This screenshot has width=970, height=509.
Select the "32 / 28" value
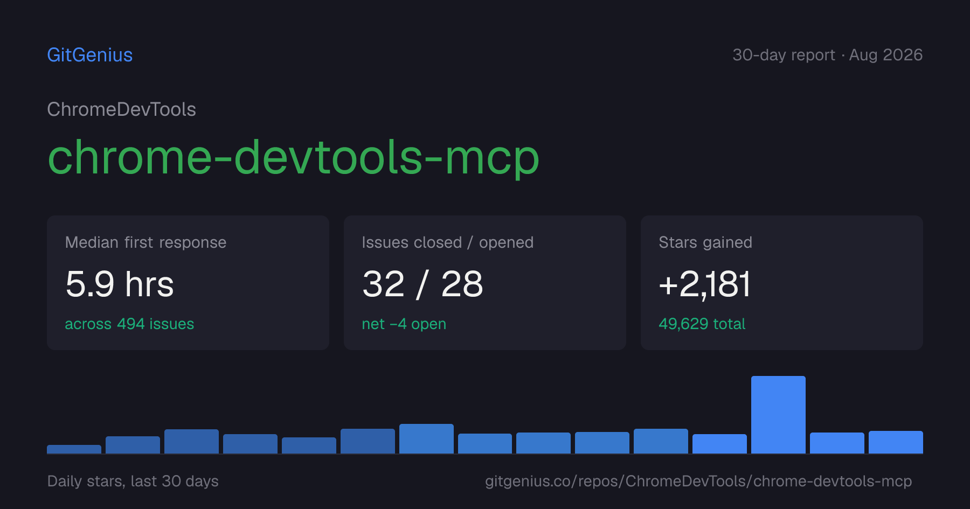pos(422,284)
